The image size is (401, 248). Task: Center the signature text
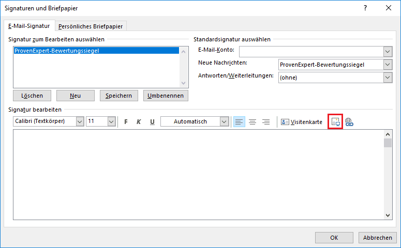coord(253,122)
